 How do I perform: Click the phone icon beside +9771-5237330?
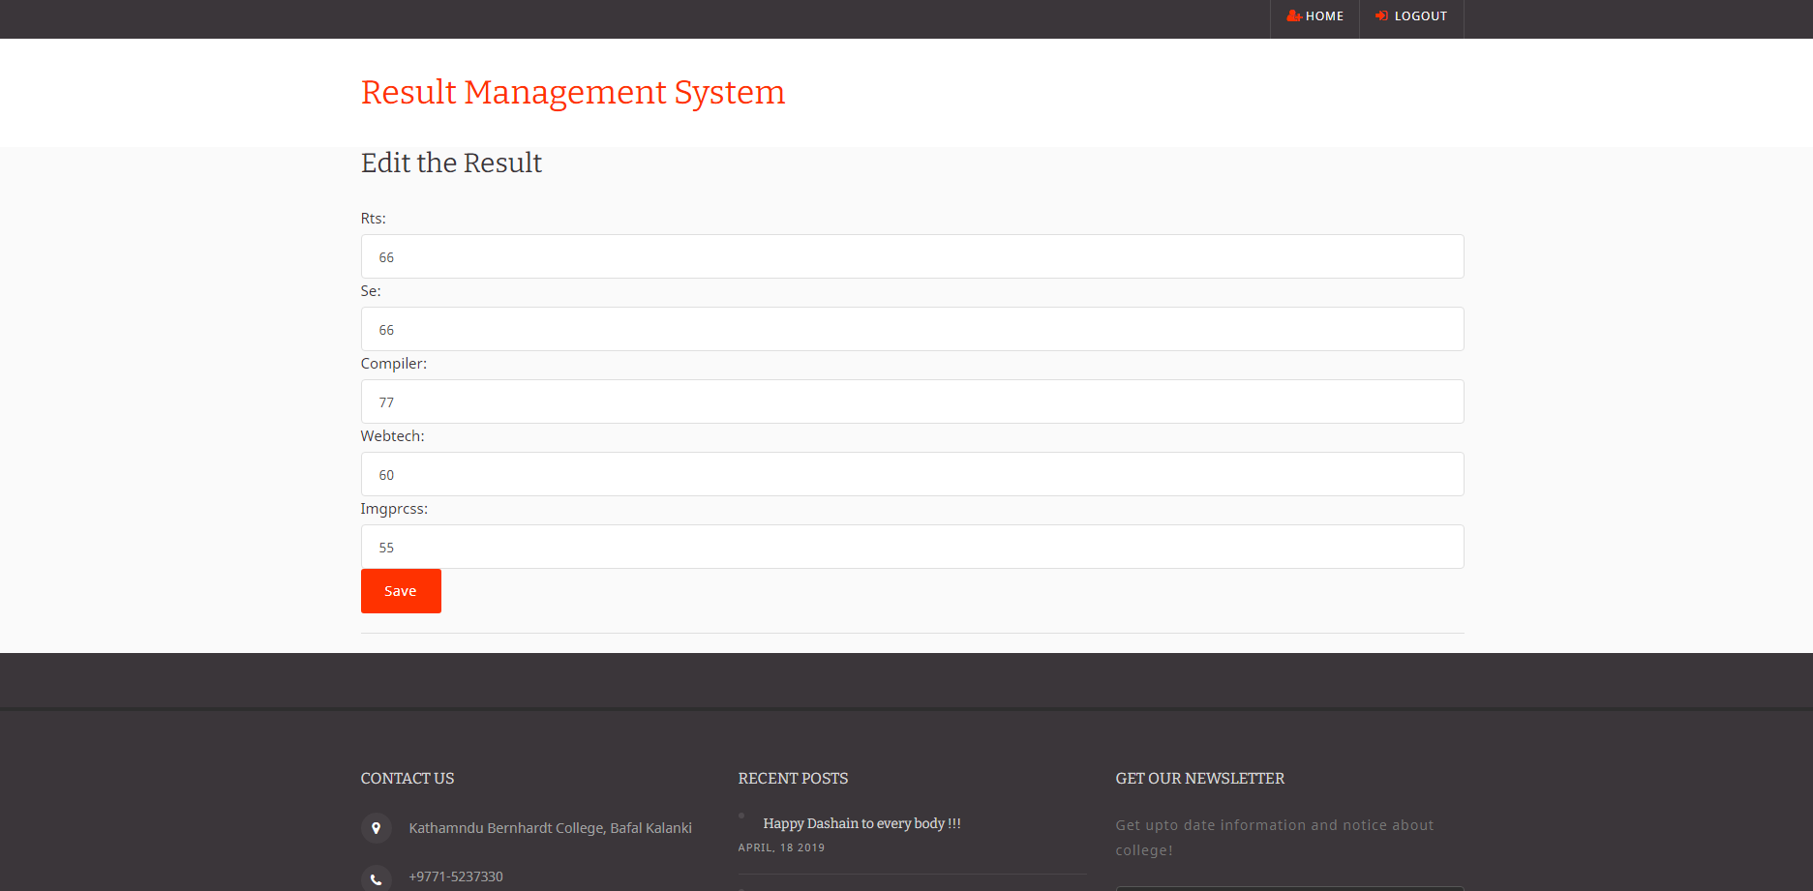click(377, 877)
